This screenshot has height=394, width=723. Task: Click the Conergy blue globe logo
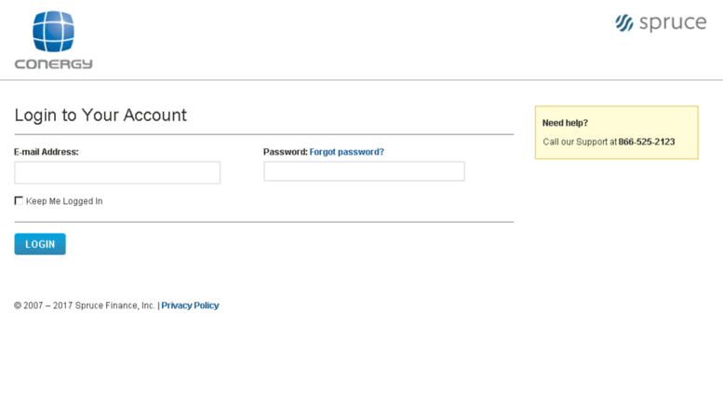pyautogui.click(x=53, y=32)
